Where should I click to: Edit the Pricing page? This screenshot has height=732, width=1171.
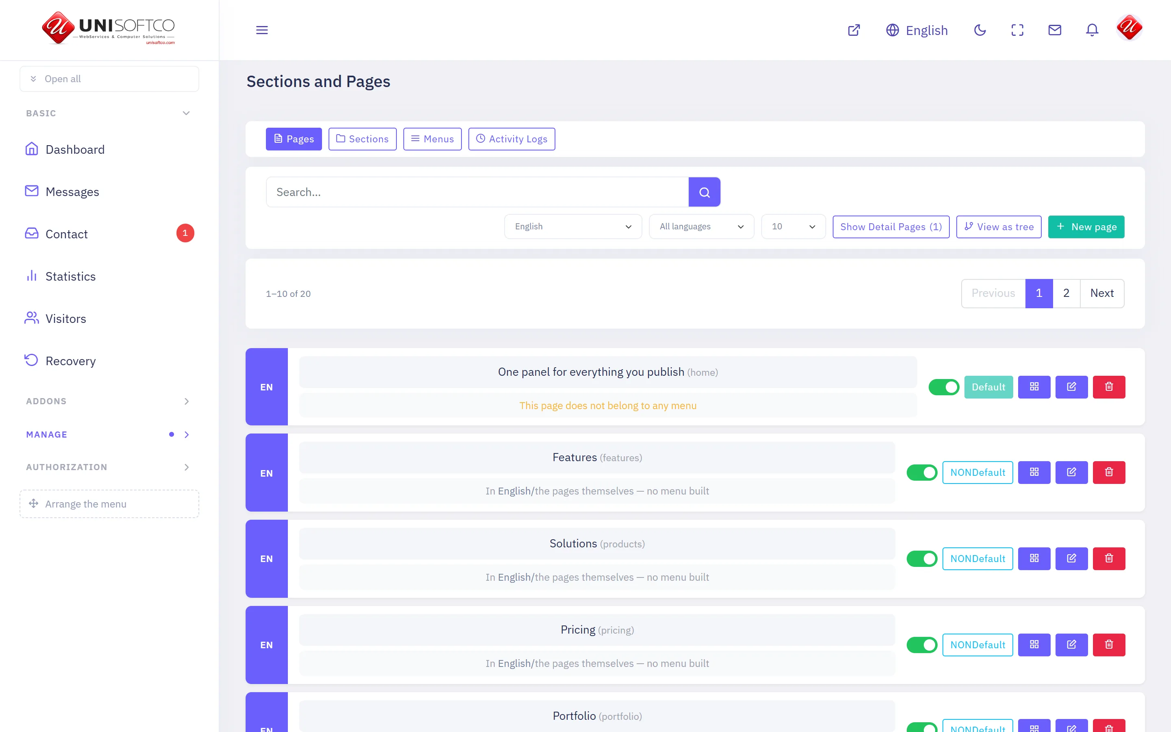1071,645
